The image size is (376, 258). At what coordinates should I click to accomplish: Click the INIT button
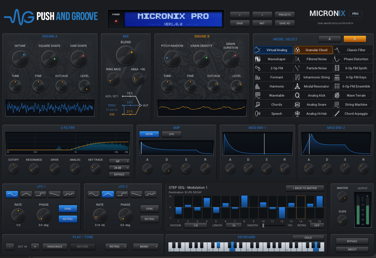click(x=262, y=23)
